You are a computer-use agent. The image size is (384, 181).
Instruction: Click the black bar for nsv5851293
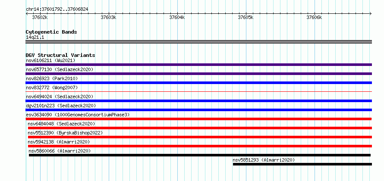point(302,164)
